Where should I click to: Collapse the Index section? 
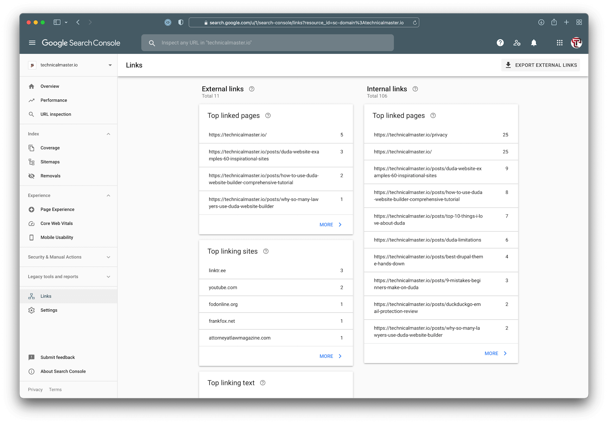point(108,134)
